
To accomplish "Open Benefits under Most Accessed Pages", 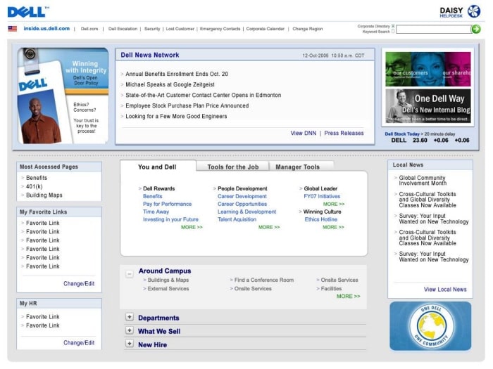I will 37,178.
